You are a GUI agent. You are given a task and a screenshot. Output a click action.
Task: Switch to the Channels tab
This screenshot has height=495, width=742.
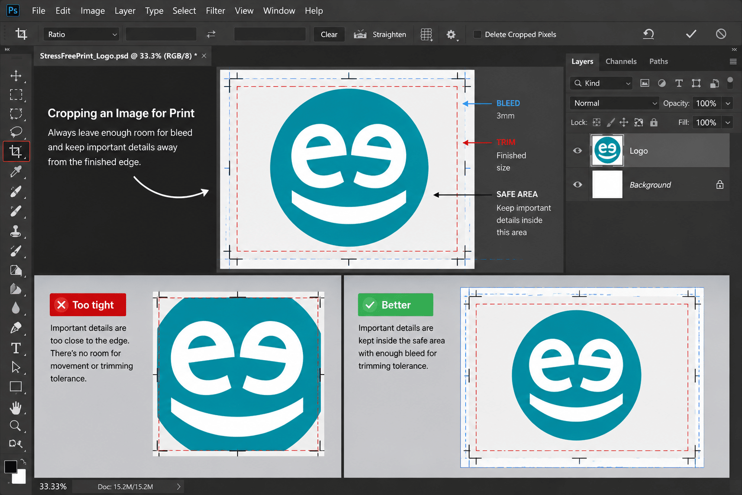[x=621, y=61]
